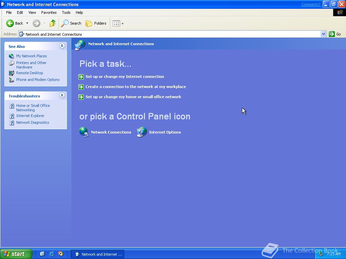Open the Search magnifier toolbar button

[71, 23]
